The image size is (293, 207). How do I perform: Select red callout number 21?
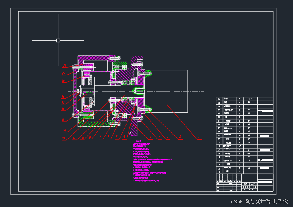point(64,66)
